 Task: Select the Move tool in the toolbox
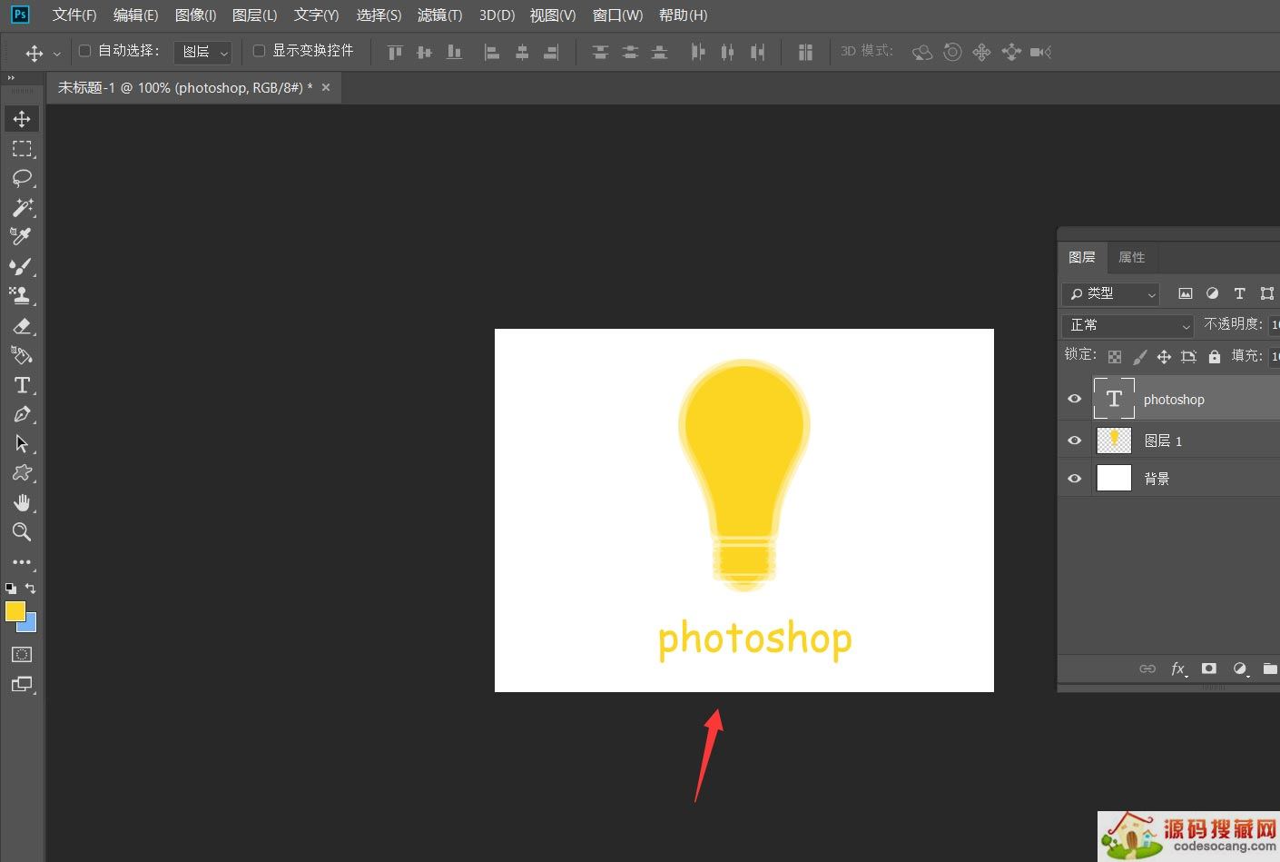tap(22, 119)
